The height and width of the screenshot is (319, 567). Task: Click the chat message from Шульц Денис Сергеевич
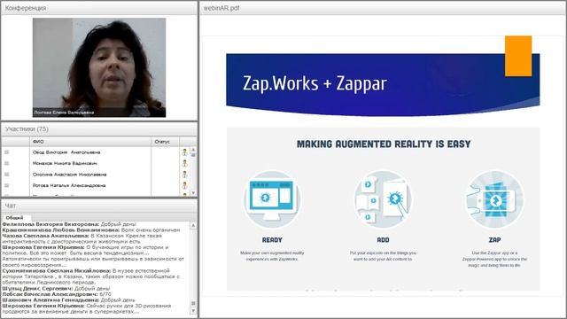pyautogui.click(x=56, y=289)
